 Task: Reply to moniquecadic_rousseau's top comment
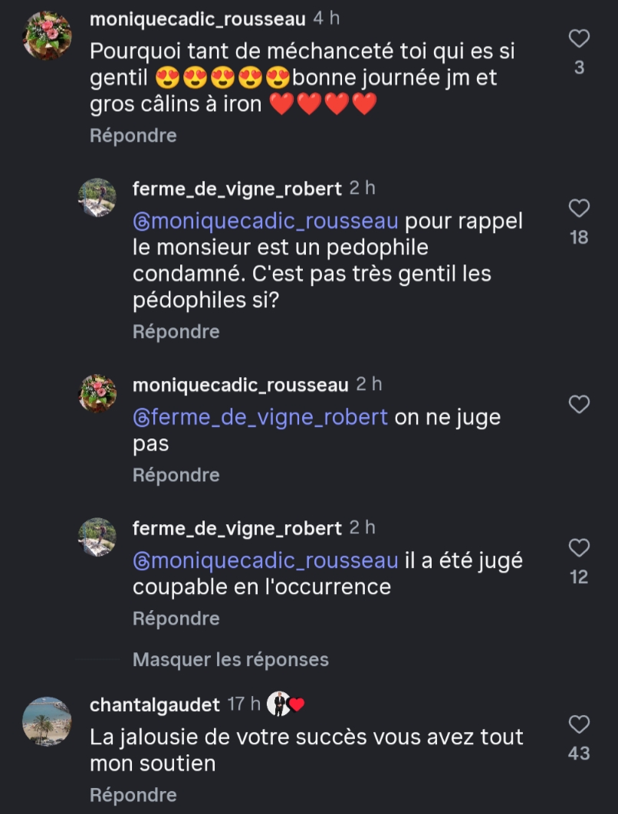tap(133, 136)
